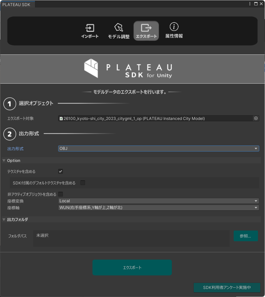Click the 出力形式 field label
The width and height of the screenshot is (265, 297).
(15, 149)
